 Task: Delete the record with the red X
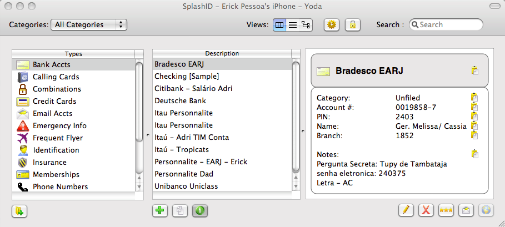coord(426,210)
